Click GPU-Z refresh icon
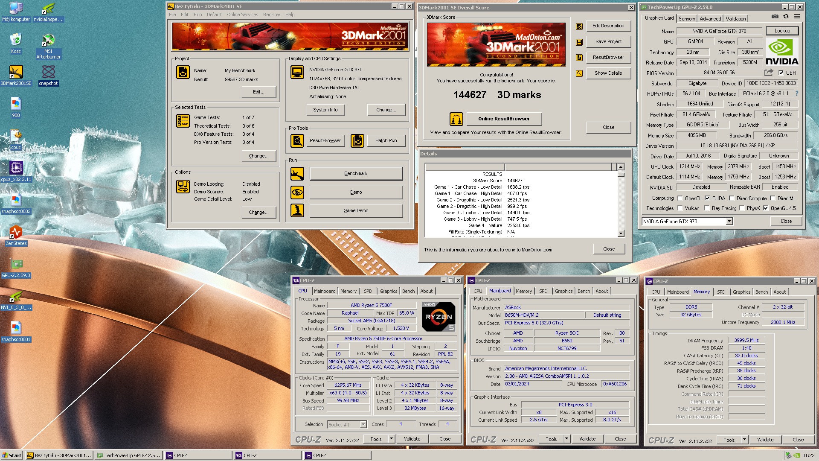819x461 pixels. click(x=786, y=16)
